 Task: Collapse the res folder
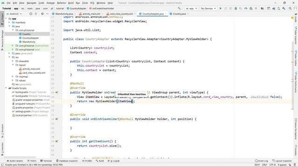coord(9,57)
